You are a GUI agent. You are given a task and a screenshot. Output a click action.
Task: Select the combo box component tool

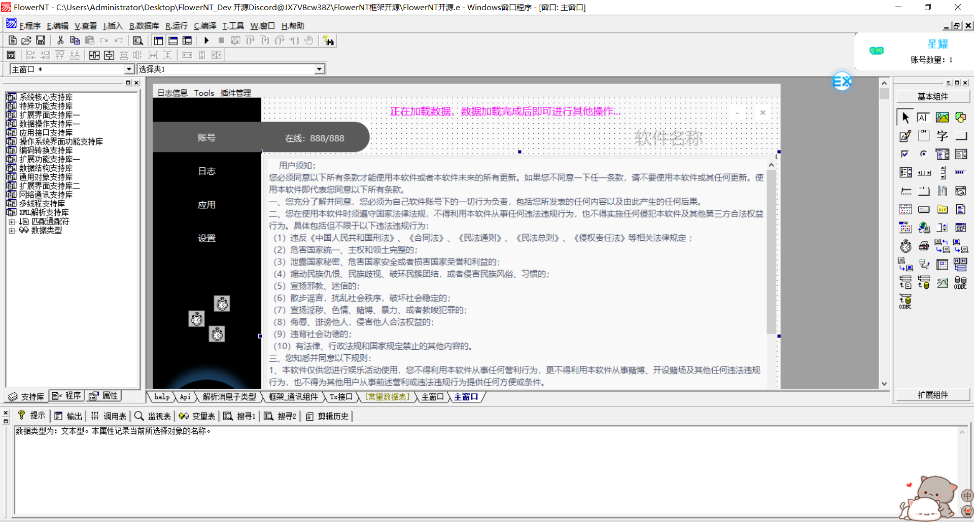942,154
